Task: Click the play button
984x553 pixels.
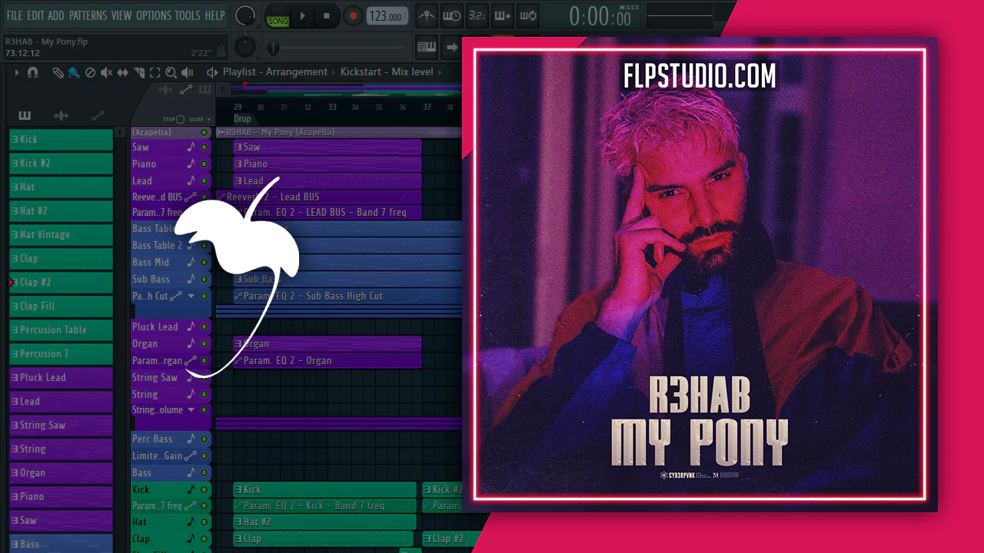Action: click(302, 15)
